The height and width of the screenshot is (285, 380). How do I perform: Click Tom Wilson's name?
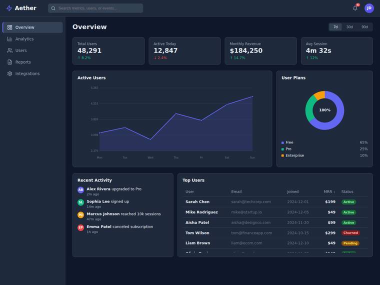197,233
